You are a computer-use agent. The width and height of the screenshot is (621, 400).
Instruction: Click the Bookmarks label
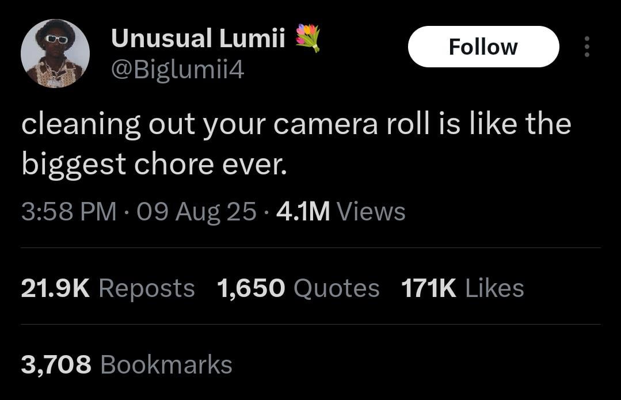(x=166, y=364)
